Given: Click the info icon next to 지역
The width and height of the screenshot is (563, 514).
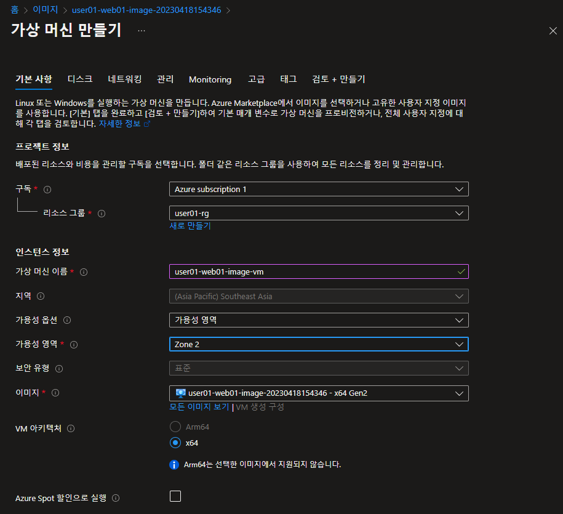Looking at the screenshot, I should (x=41, y=296).
